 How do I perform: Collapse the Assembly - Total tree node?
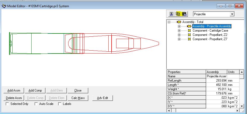pos(169,22)
